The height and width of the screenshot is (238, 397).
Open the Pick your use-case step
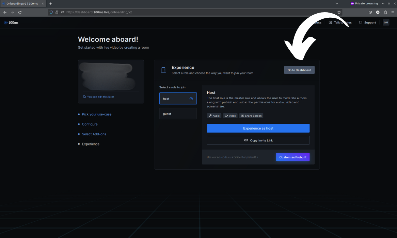[96, 114]
